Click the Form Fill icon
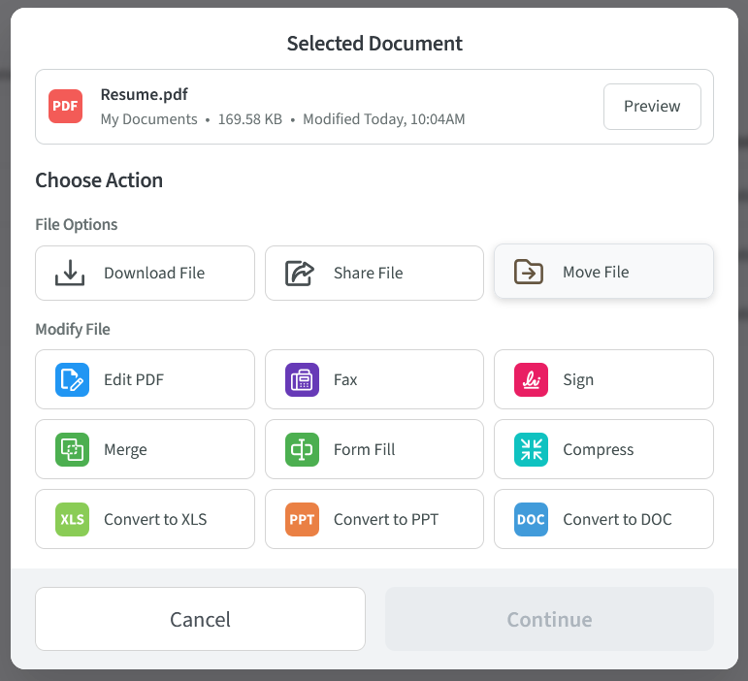 pyautogui.click(x=302, y=450)
